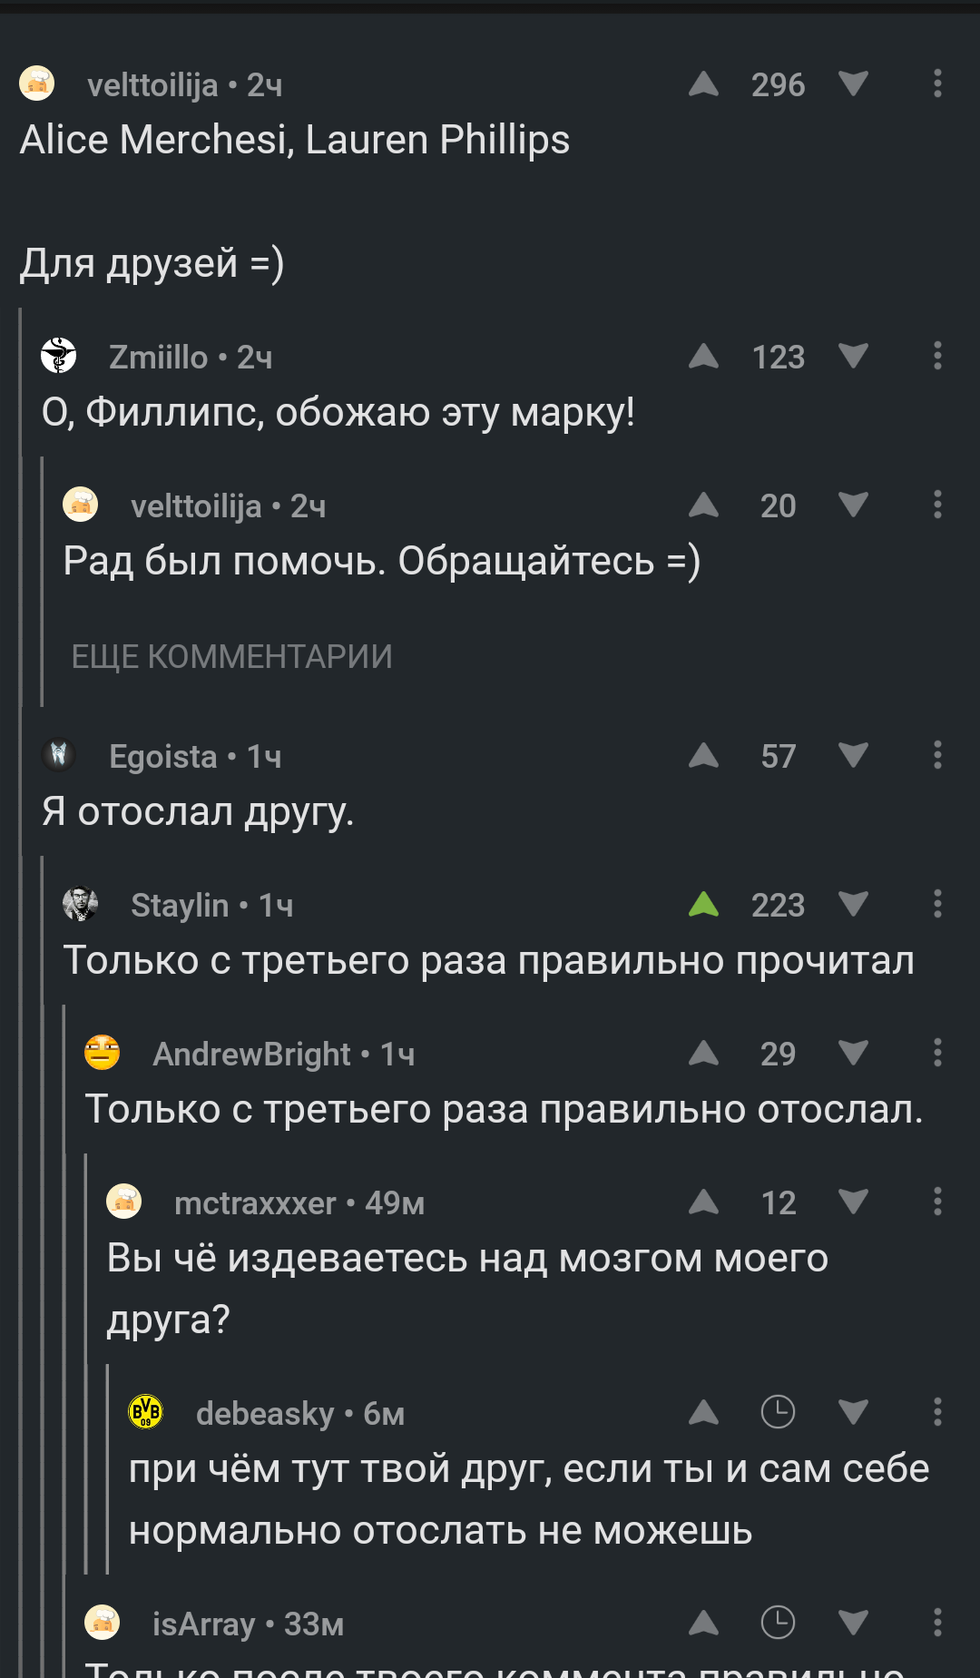Downvote Egoista's comment
The image size is (980, 1678).
click(853, 756)
